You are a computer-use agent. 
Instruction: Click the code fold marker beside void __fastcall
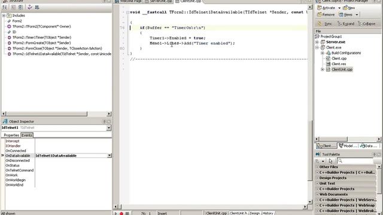[127, 12]
